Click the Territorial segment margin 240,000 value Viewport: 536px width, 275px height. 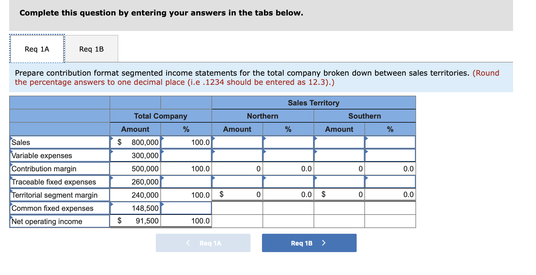tap(135, 195)
